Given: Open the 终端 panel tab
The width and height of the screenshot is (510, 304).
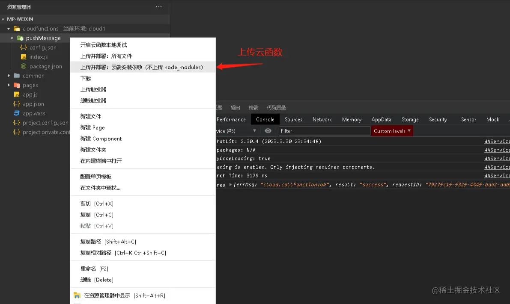Looking at the screenshot, I should [x=254, y=107].
